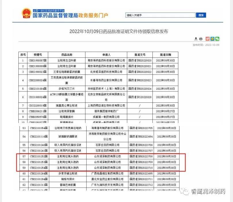Click the 药品名称 column header
233x202 pixels.
tap(66, 55)
